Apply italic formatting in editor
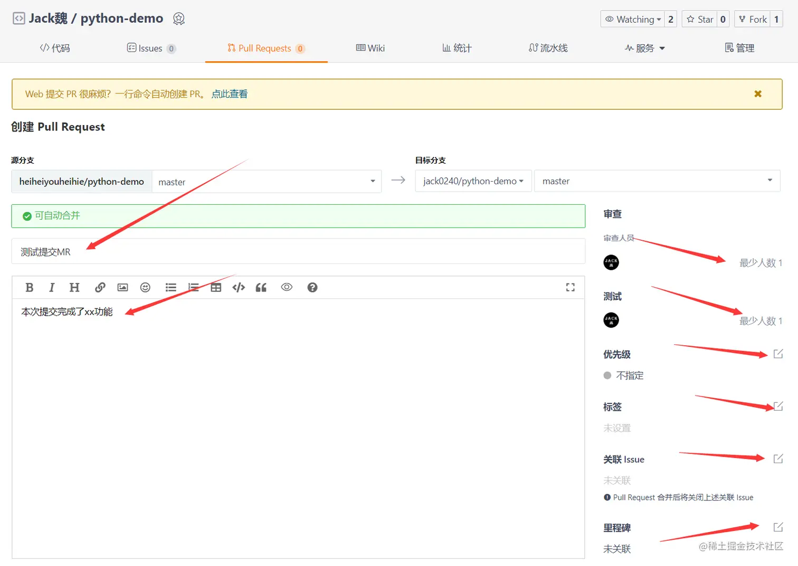The height and width of the screenshot is (566, 798). coord(52,287)
